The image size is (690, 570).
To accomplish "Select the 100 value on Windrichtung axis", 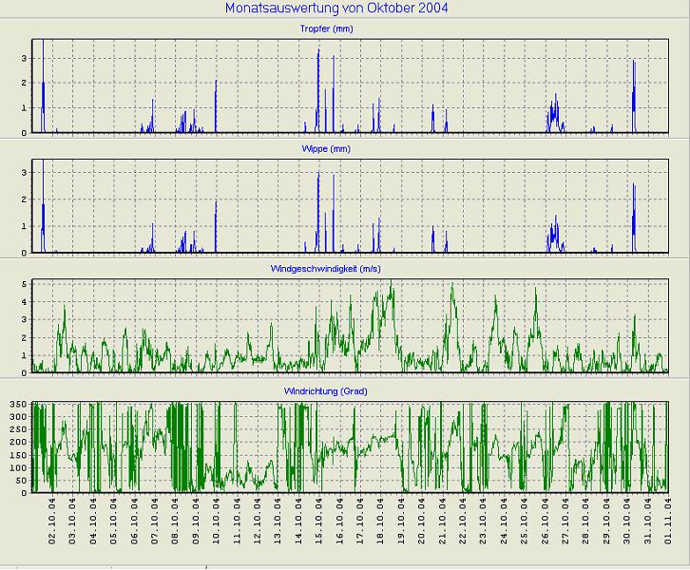I will [x=18, y=467].
